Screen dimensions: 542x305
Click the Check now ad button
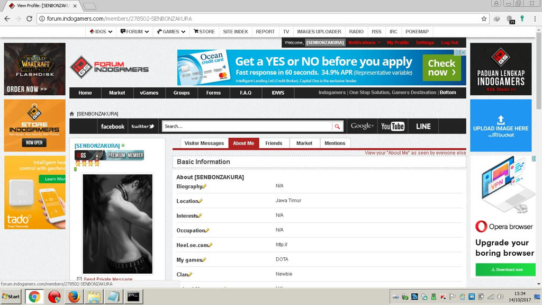pyautogui.click(x=441, y=68)
